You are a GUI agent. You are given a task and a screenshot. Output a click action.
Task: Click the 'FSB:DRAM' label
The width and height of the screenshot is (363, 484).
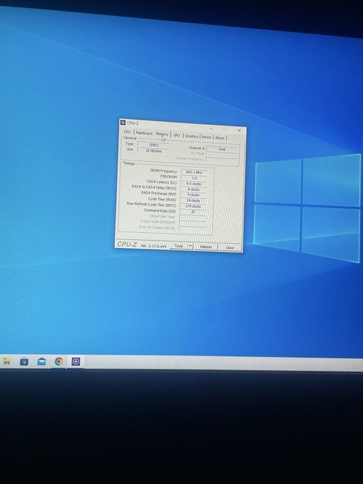168,176
